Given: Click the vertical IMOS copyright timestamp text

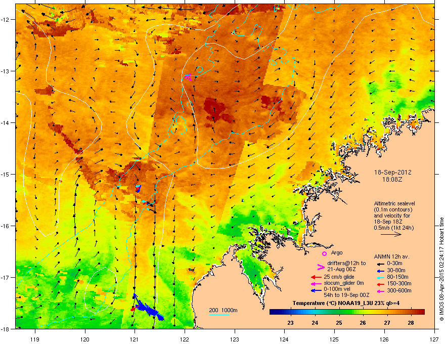Looking at the screenshot, I should (441, 269).
